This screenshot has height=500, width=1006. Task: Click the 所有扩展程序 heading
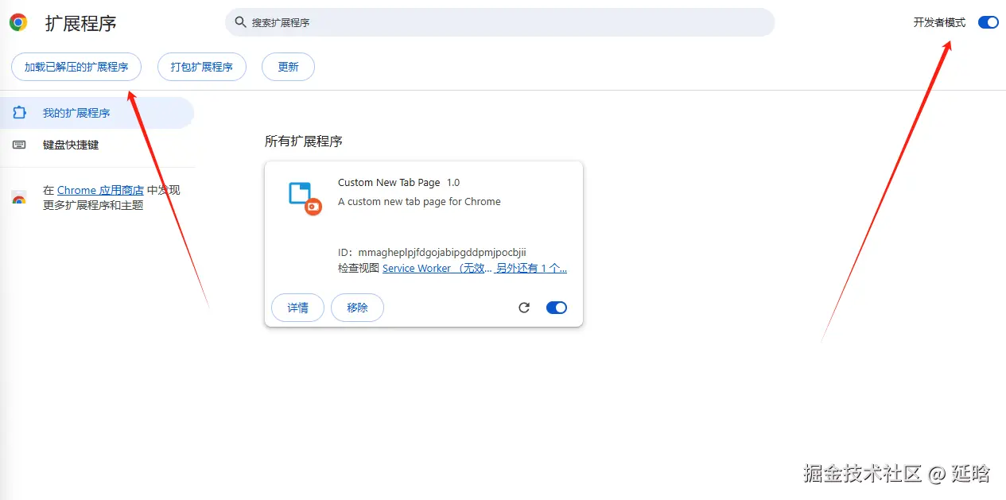point(304,141)
